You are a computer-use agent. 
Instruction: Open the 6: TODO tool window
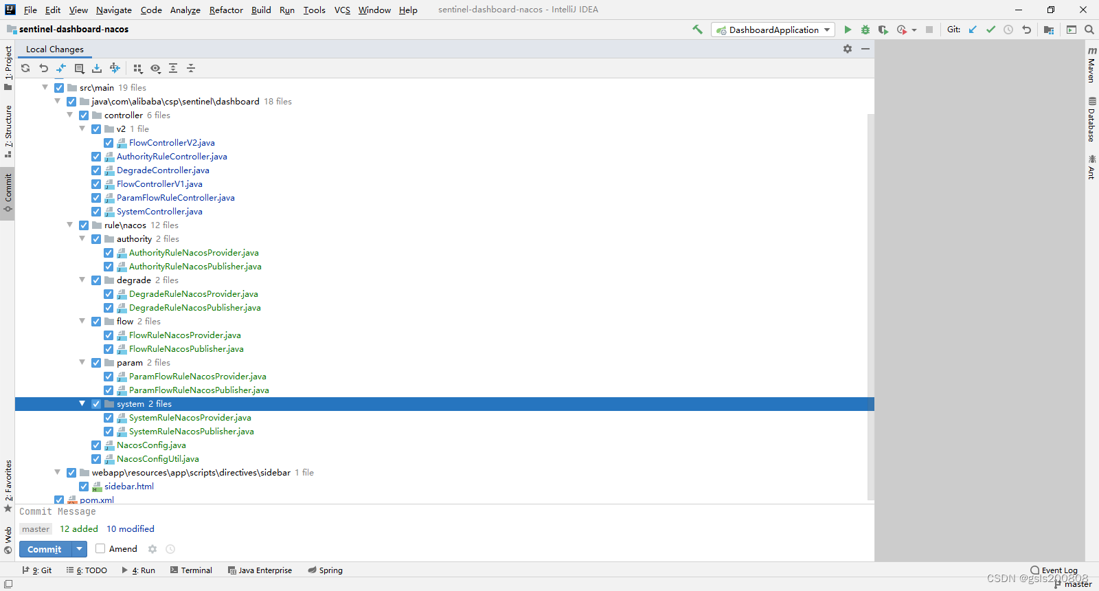click(x=87, y=570)
